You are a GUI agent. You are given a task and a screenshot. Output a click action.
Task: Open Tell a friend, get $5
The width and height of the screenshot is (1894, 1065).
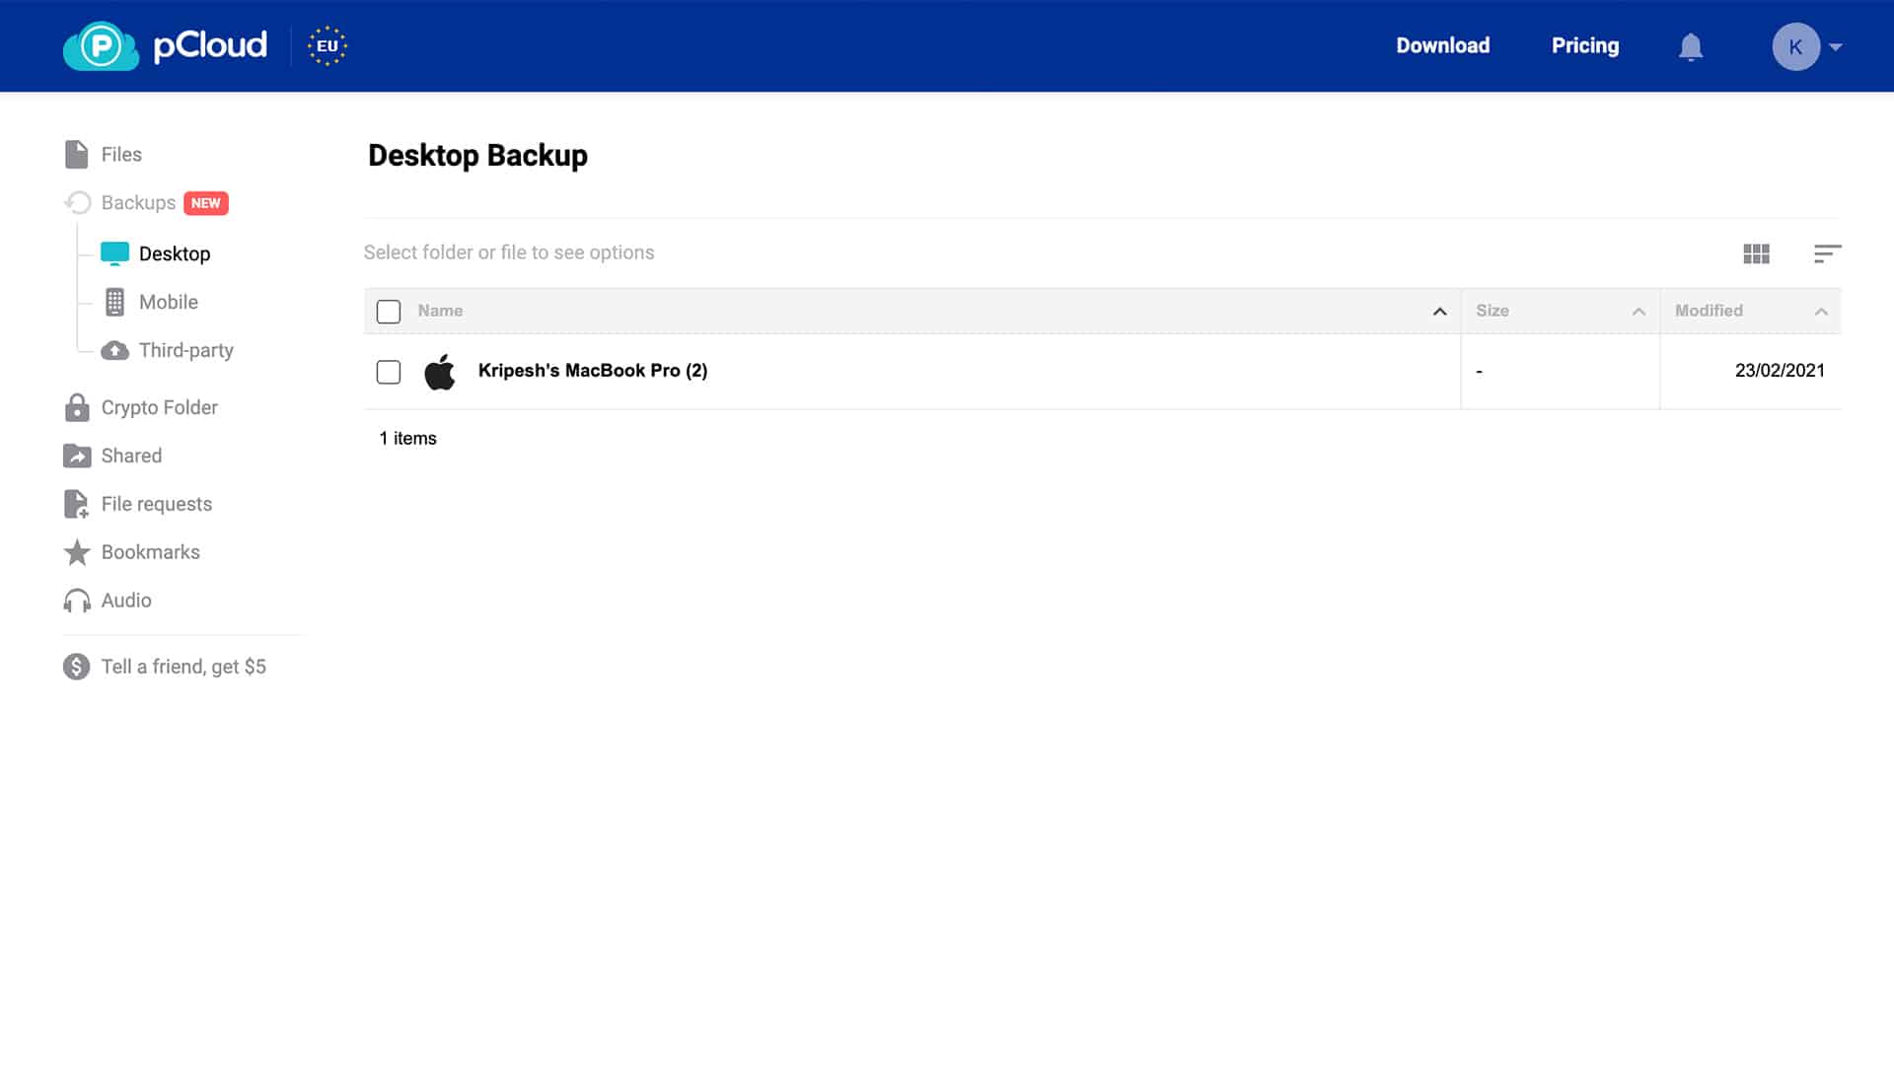(x=183, y=667)
